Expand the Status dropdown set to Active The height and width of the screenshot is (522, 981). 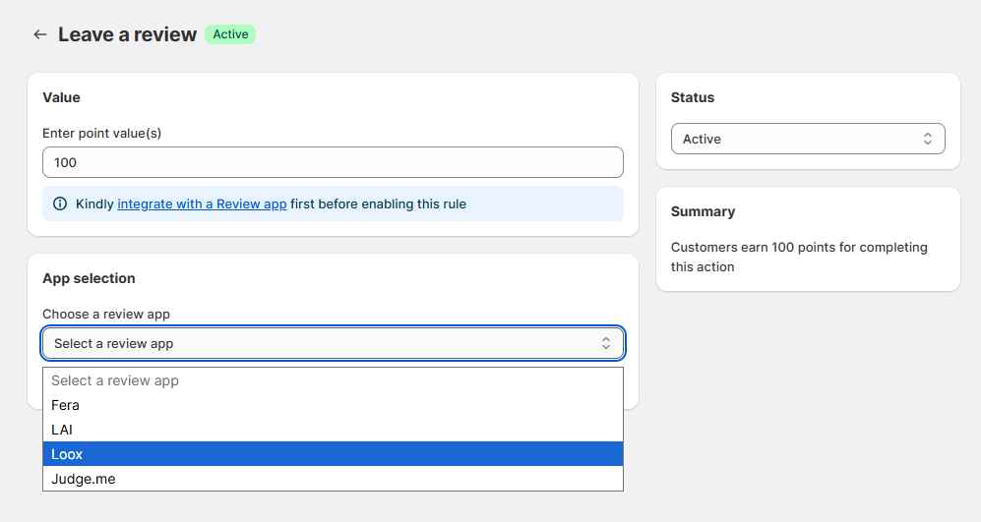pos(807,139)
